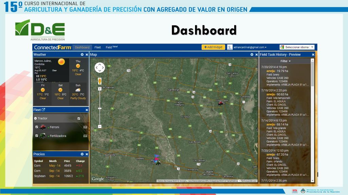Click the flag markers near Marcos Juárez

(x=157, y=157)
